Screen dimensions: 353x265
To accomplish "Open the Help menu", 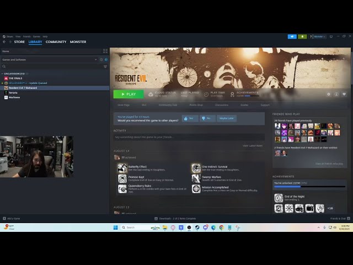I will [45, 36].
